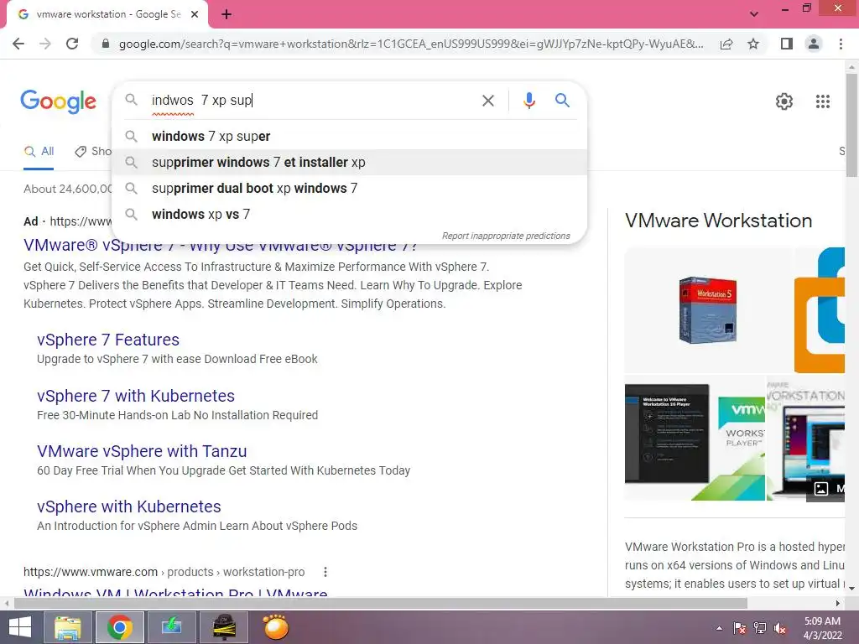Click the padlock site info icon
The width and height of the screenshot is (859, 644).
[x=106, y=44]
